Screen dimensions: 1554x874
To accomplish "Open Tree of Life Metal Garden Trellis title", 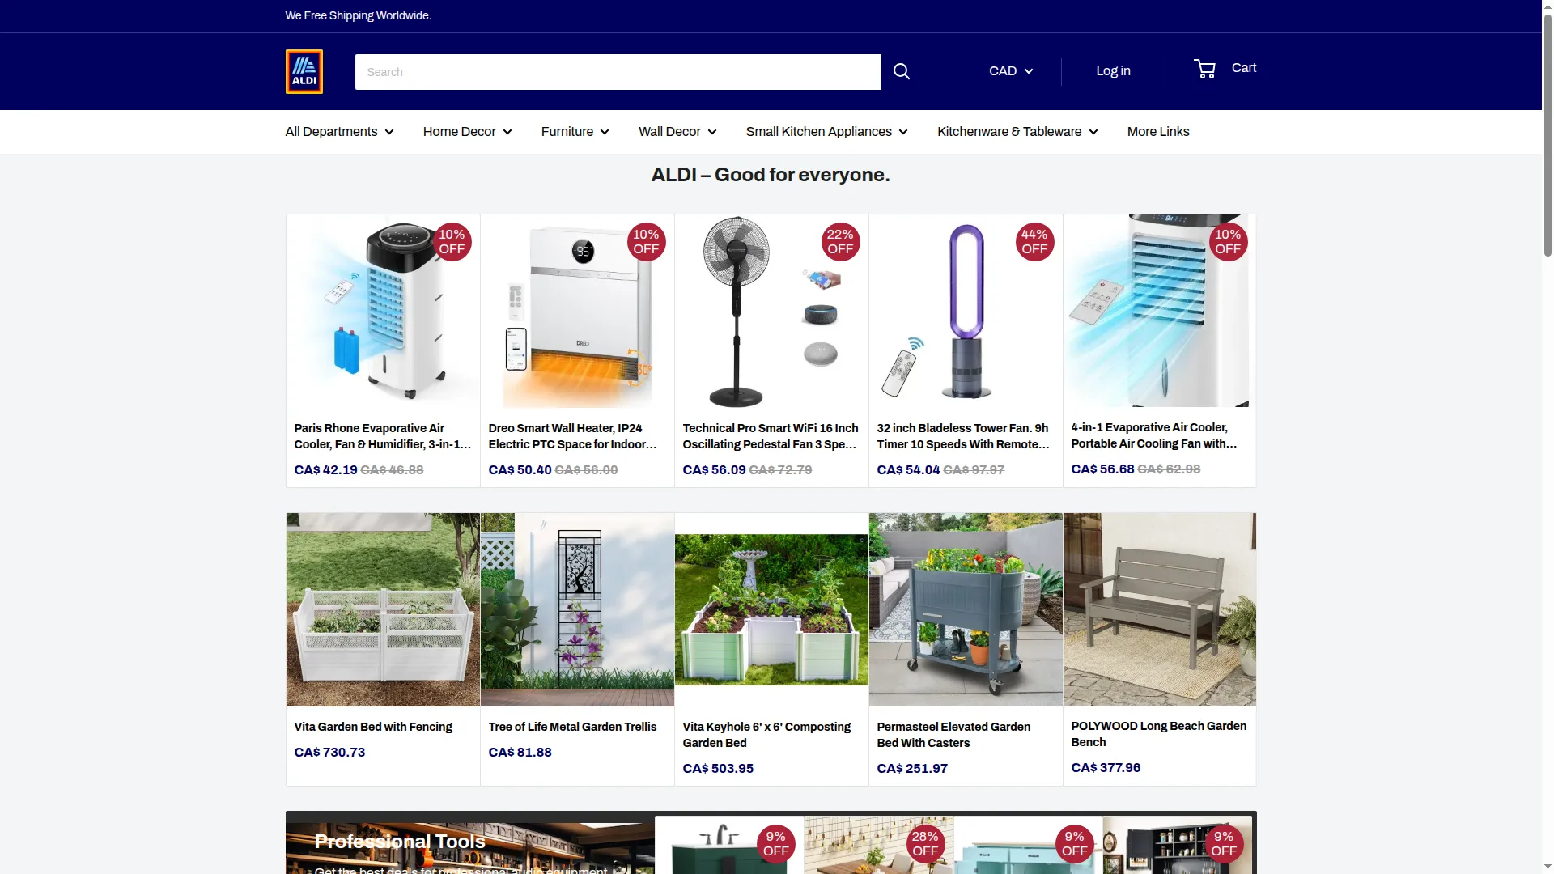I will (572, 727).
